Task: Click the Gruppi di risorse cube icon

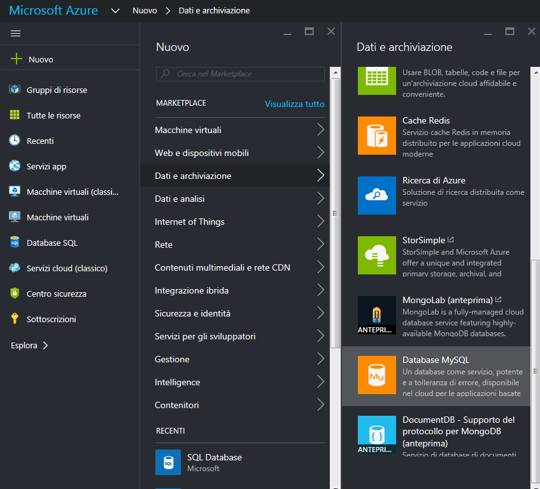Action: pyautogui.click(x=15, y=90)
